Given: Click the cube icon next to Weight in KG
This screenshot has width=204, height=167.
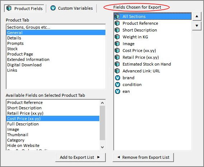Looking at the screenshot, I should point(117,37).
